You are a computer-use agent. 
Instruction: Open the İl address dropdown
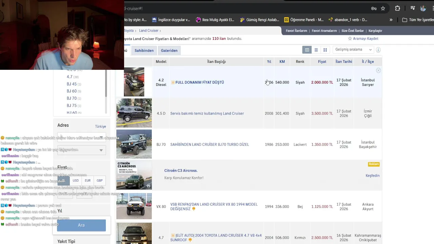[81, 137]
